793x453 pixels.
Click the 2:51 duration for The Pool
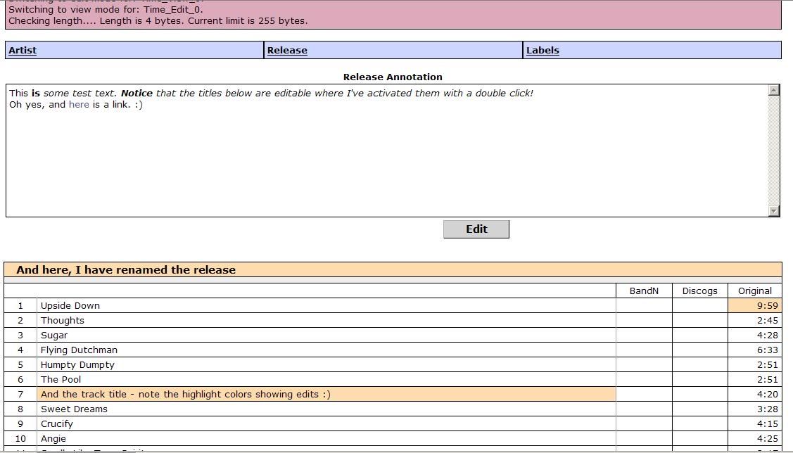coord(767,379)
